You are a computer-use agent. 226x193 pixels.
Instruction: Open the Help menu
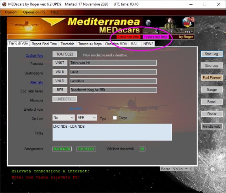[55, 12]
